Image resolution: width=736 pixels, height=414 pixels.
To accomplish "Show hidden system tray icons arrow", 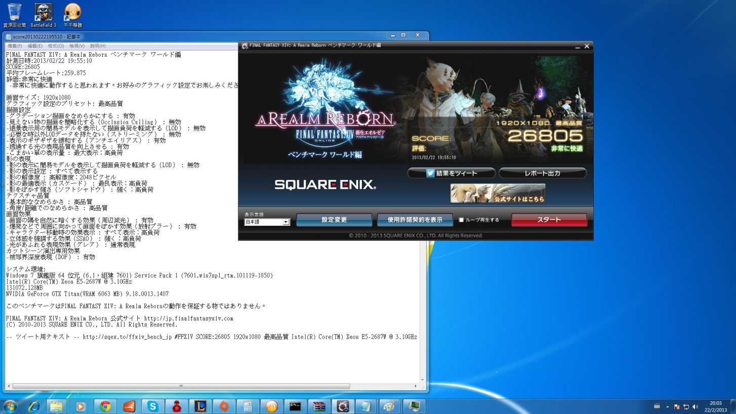I will [x=668, y=406].
